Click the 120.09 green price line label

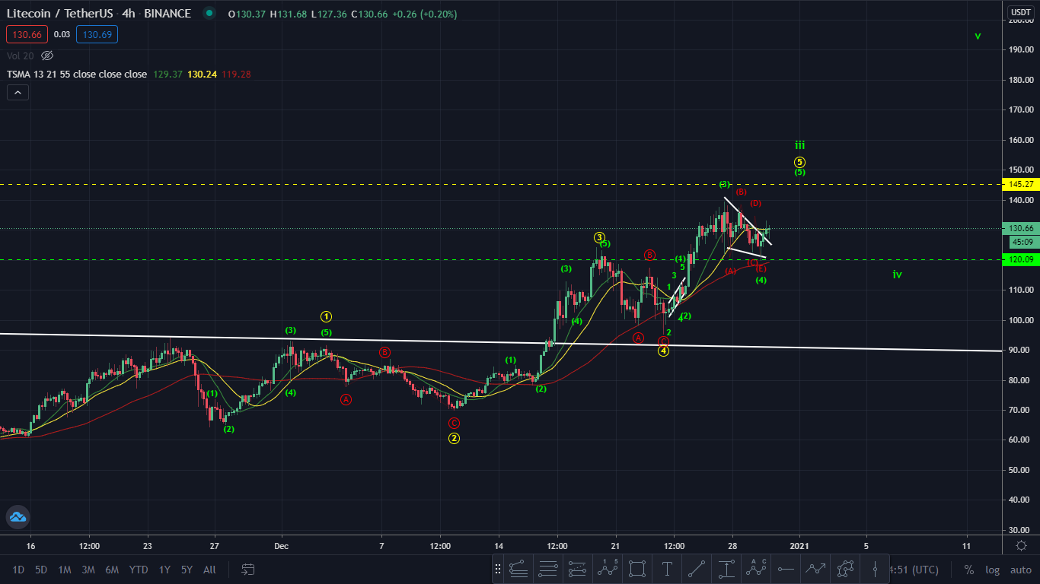(x=1021, y=259)
